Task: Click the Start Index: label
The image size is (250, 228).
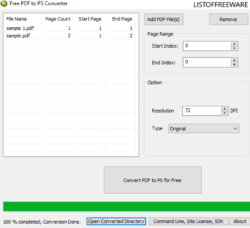Action: [x=165, y=46]
